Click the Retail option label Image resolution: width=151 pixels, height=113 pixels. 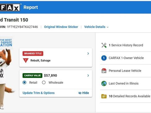point(33,82)
